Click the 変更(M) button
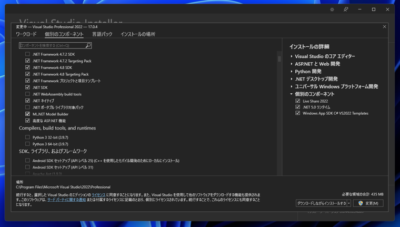The image size is (400, 227). coord(368,203)
